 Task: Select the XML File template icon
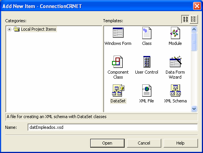[x=146, y=90]
